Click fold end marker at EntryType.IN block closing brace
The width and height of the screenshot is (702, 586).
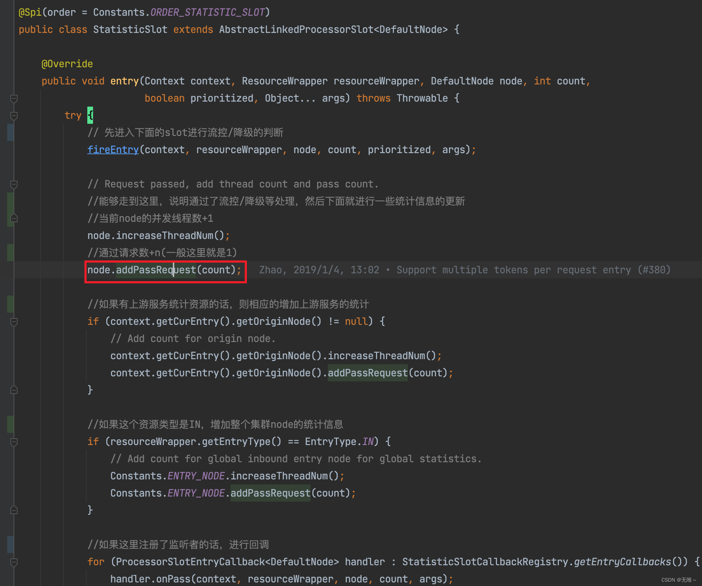14,510
